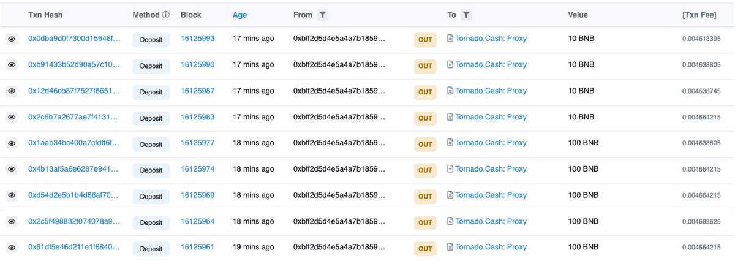Open Tornado.Cash: Proxy link in block 16125961 row
The image size is (735, 261).
(x=491, y=247)
